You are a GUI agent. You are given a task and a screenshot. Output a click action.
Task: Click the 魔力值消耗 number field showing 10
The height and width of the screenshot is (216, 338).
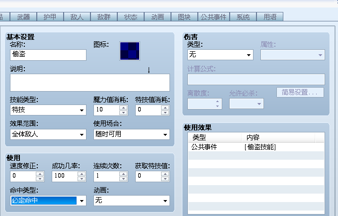coord(107,110)
